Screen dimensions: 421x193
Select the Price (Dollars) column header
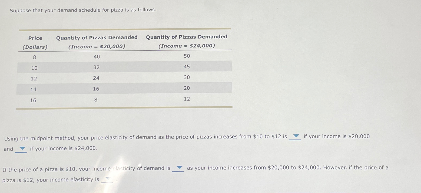(35, 42)
